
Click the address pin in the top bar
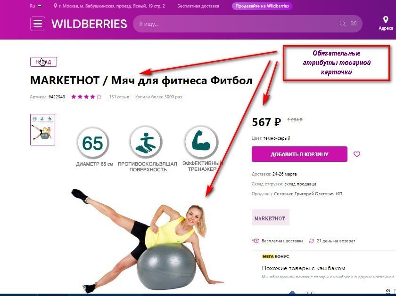pos(55,6)
